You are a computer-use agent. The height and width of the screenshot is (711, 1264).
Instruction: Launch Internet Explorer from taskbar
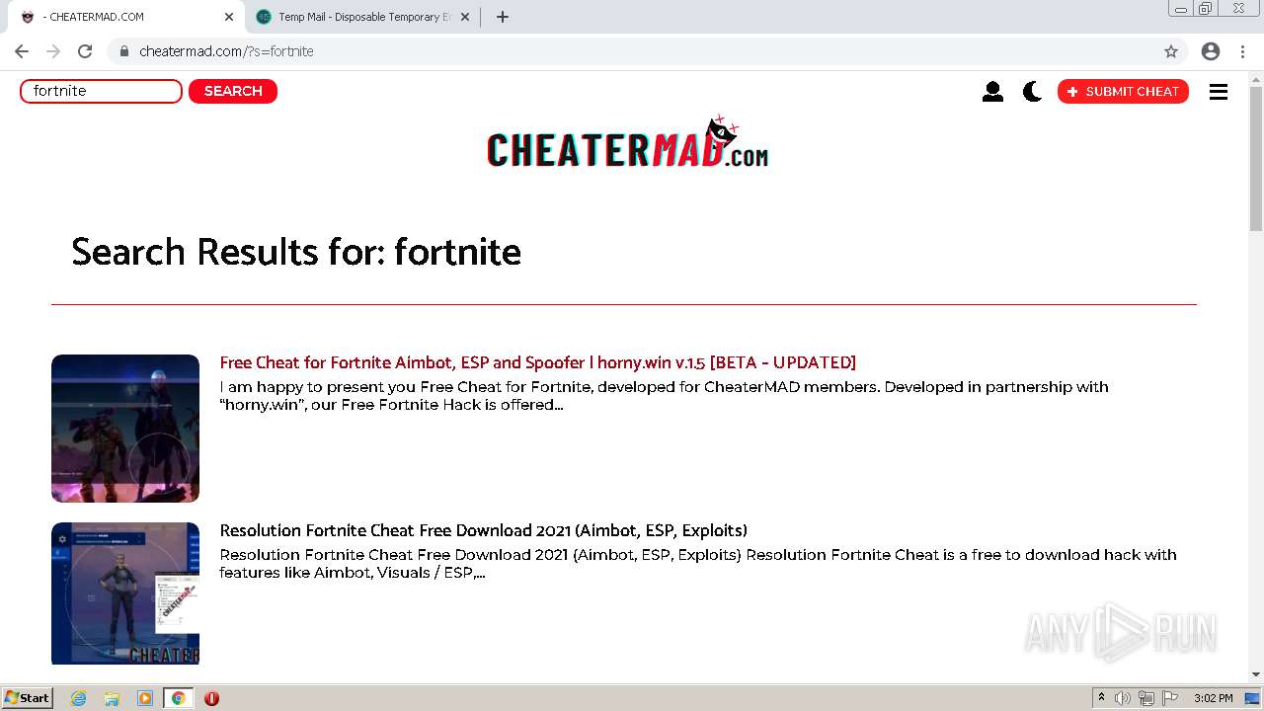tap(78, 698)
